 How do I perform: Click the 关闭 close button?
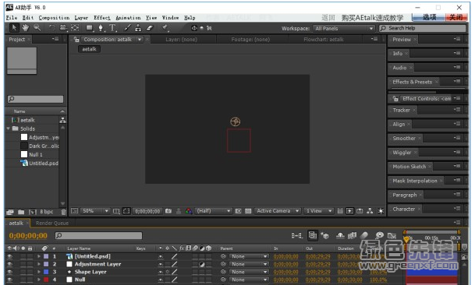click(456, 17)
